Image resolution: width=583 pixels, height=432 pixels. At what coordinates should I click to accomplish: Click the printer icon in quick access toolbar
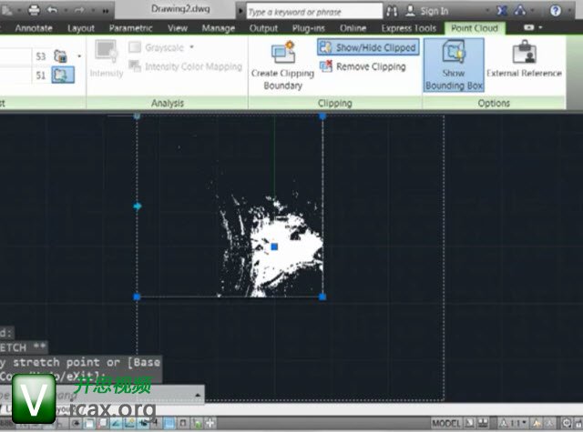[34, 10]
